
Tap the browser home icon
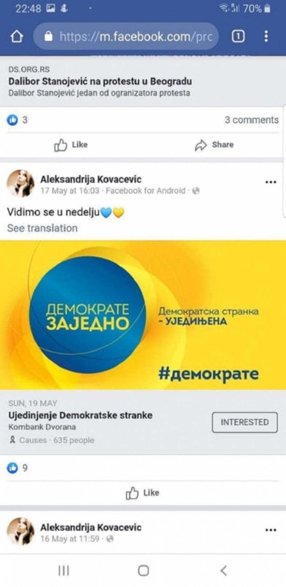click(x=17, y=37)
